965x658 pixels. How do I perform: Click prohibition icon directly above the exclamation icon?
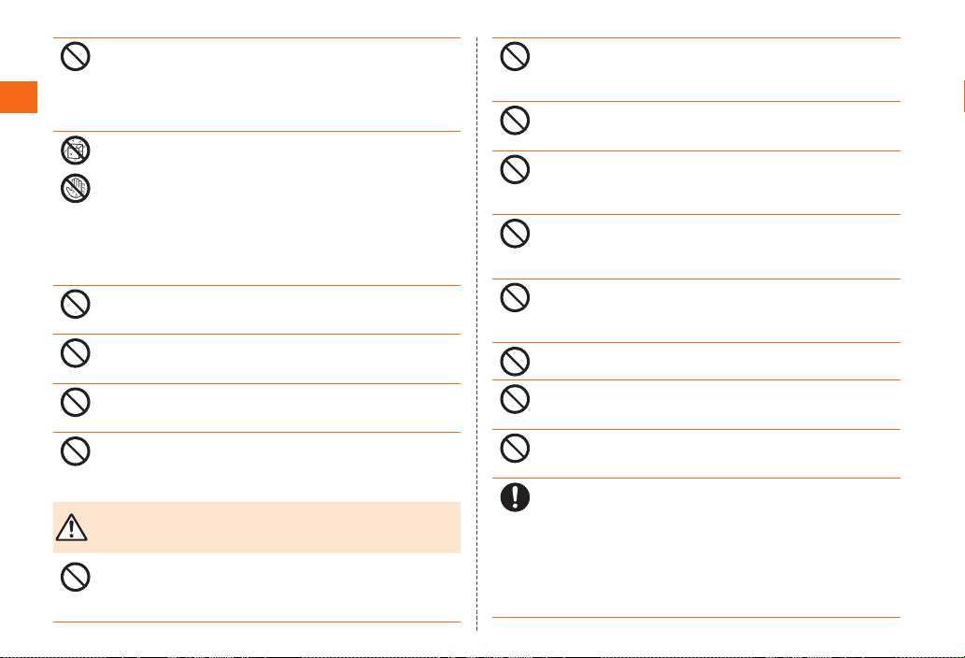click(x=515, y=448)
